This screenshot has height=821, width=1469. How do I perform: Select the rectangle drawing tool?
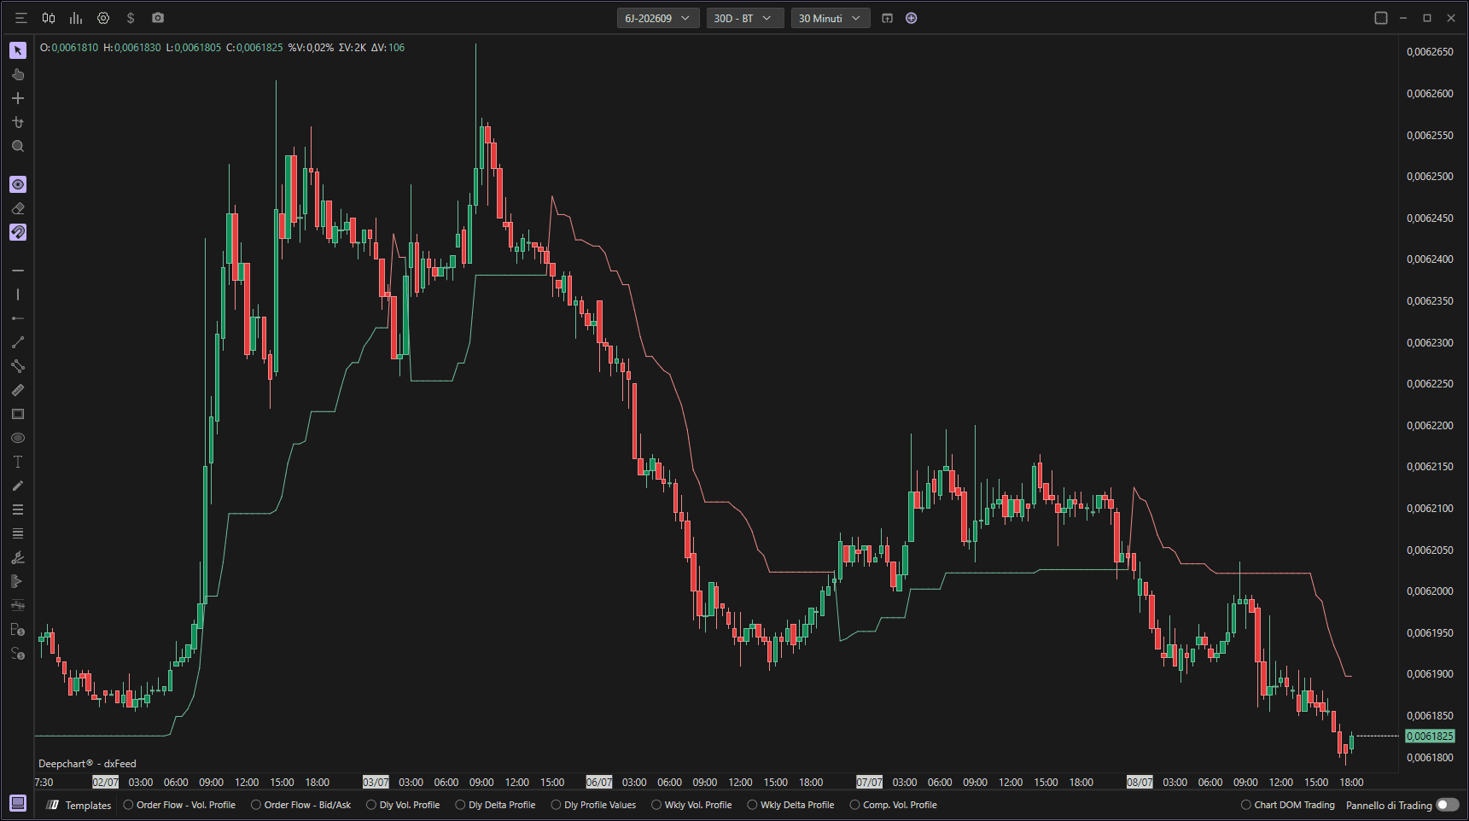18,414
